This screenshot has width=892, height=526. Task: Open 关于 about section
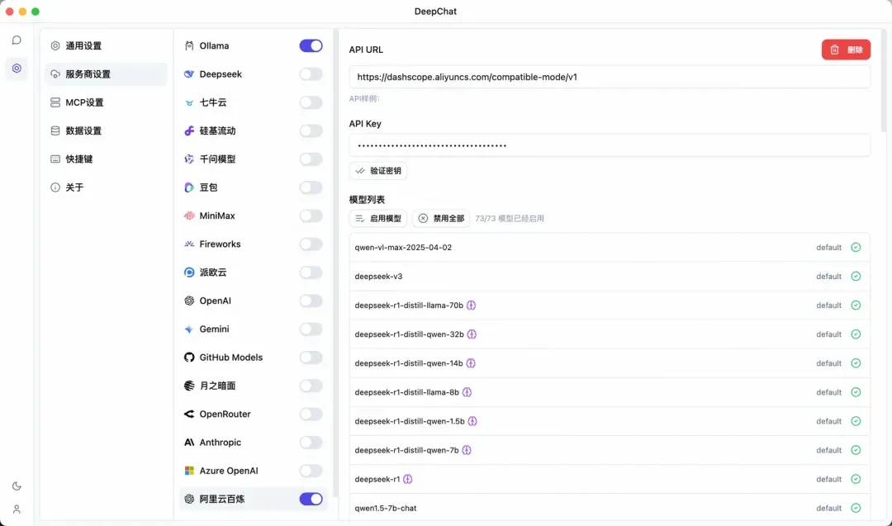pos(106,187)
